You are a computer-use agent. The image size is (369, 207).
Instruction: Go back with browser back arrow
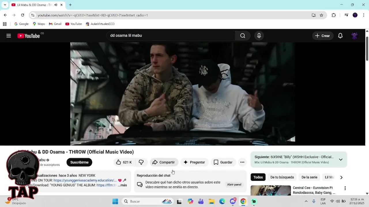point(5,15)
